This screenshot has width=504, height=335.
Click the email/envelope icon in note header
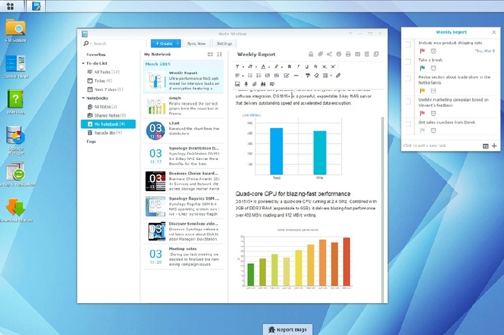(357, 55)
